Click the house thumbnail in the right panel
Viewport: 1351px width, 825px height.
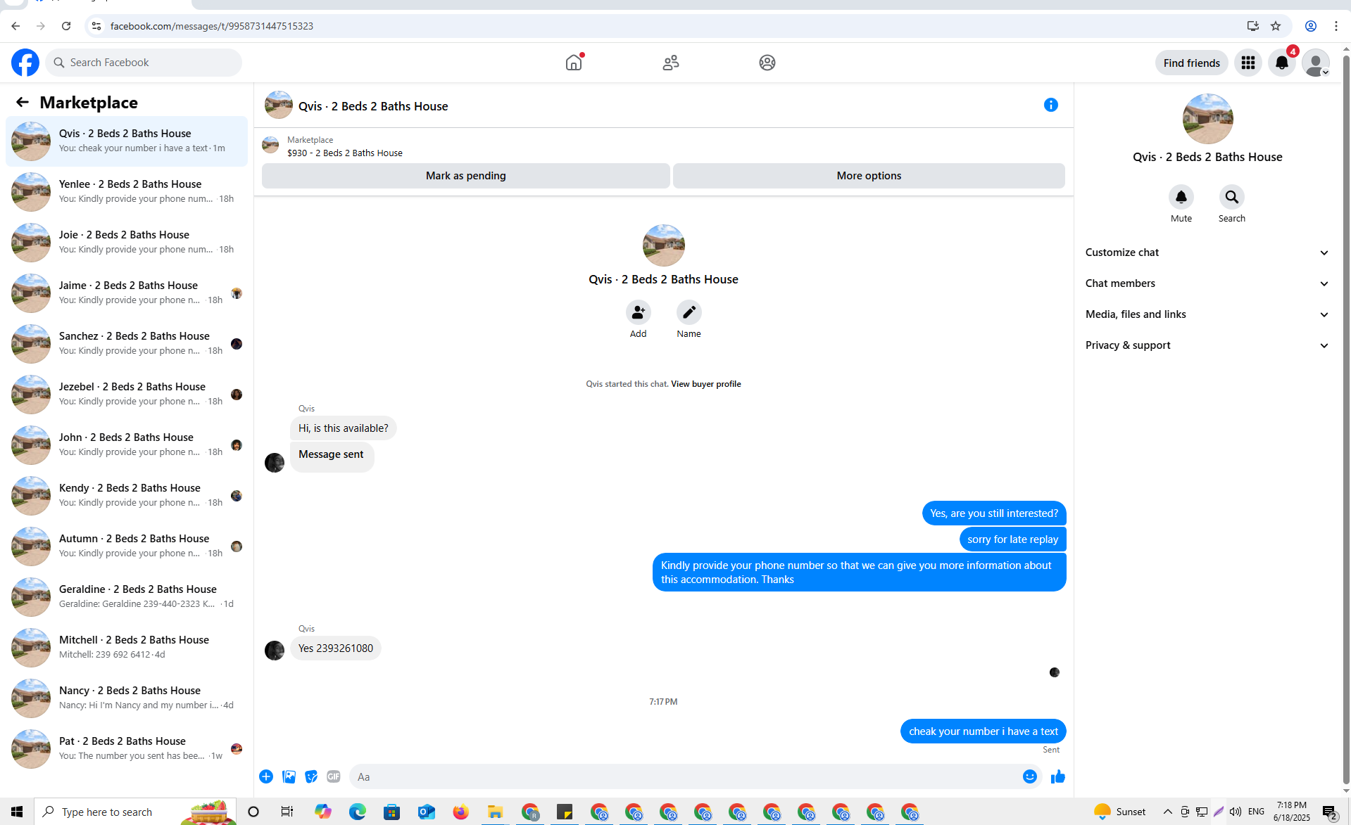pos(1207,119)
